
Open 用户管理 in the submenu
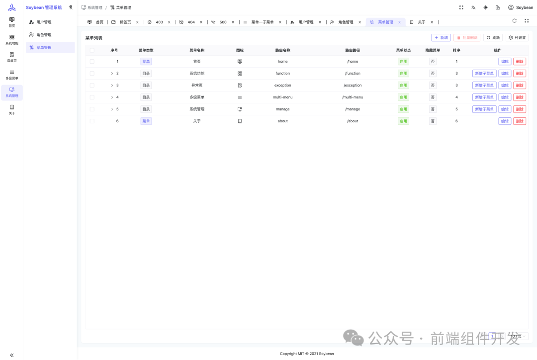[50, 22]
